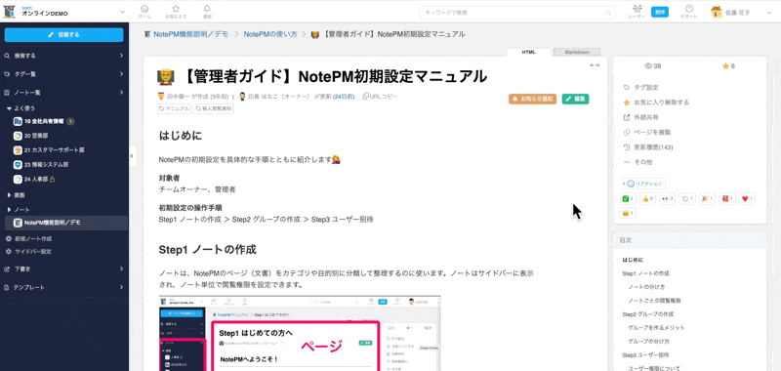Open サポート help icon
The image size is (781, 371).
(689, 12)
